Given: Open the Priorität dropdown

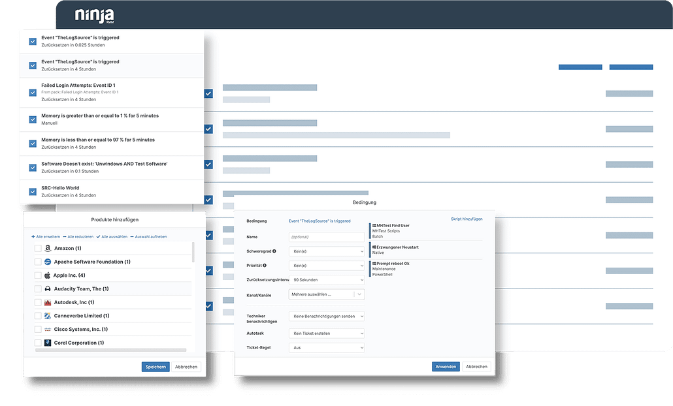Looking at the screenshot, I should pyautogui.click(x=327, y=266).
